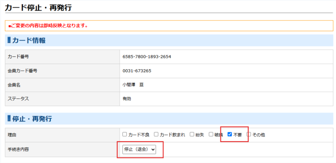Enable the 破損 checkbox
Screen dimensions: 336x163
point(211,134)
